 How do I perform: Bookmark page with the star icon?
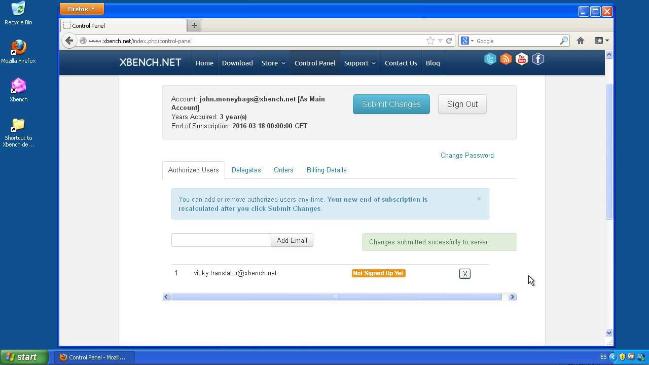tap(430, 41)
